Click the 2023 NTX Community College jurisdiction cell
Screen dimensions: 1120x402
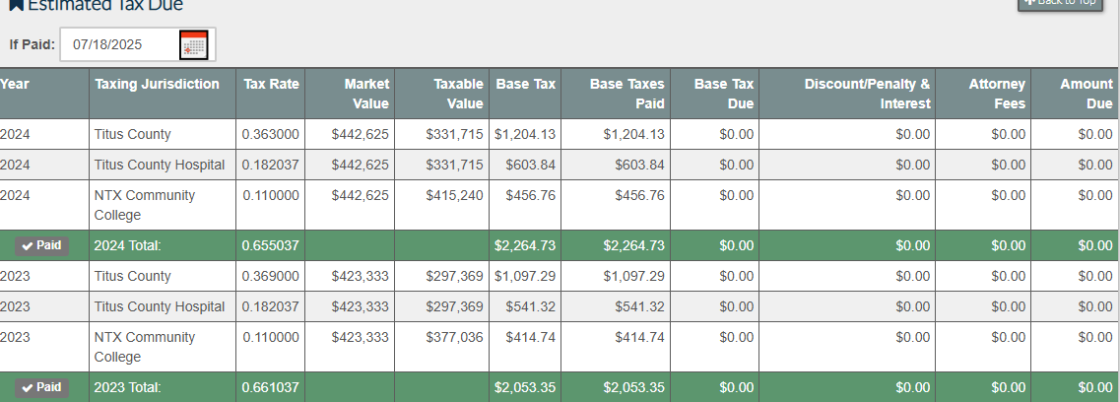[145, 347]
